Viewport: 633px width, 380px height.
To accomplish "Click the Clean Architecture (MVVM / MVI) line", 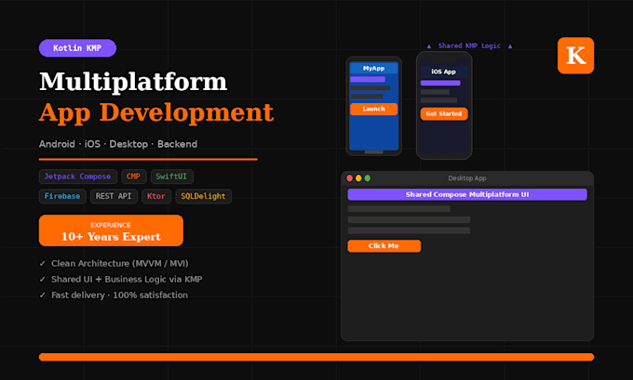I will (119, 264).
